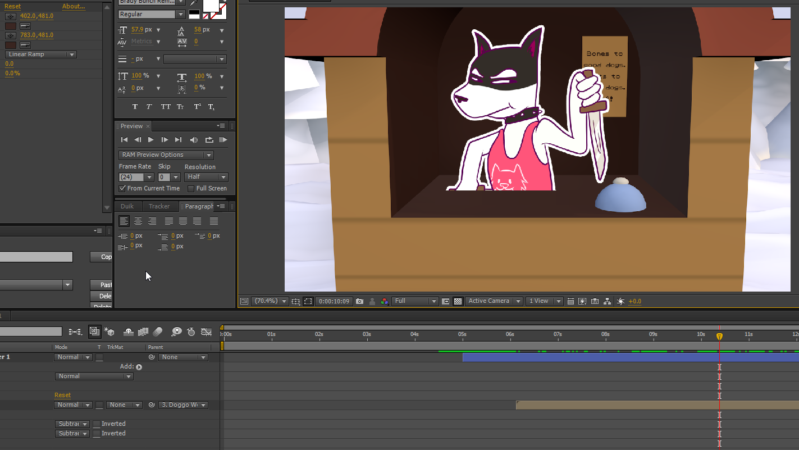This screenshot has width=799, height=450.
Task: Pick text color with the eyedropper
Action: pyautogui.click(x=194, y=3)
